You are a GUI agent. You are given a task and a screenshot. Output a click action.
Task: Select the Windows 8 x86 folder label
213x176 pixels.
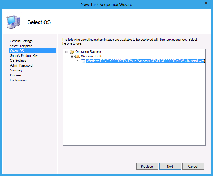point(91,56)
